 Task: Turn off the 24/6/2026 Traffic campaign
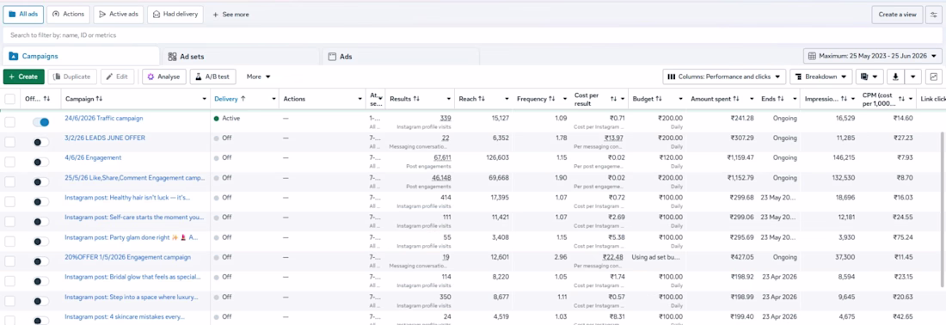click(40, 122)
